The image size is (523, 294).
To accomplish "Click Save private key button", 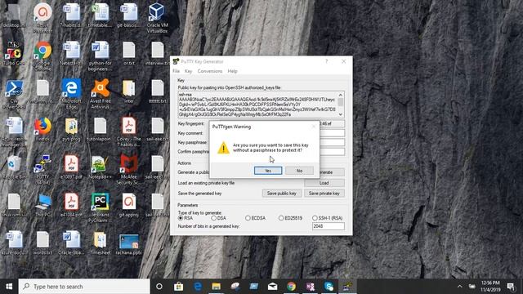I will 324,194.
